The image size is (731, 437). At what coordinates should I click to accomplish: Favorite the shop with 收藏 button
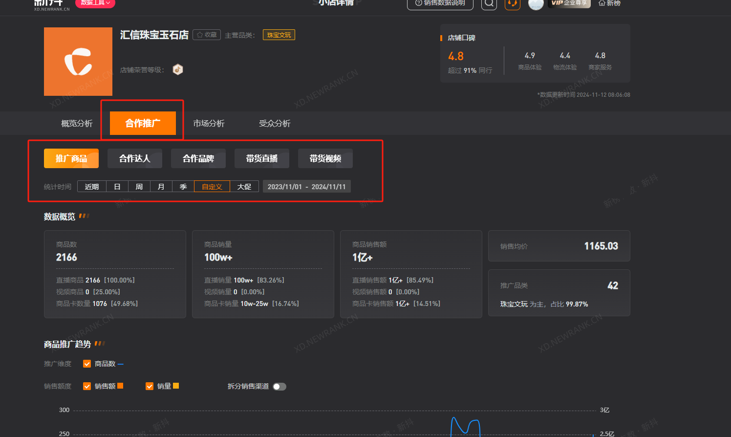(207, 35)
